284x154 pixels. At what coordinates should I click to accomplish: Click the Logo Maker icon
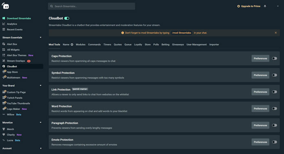click(4, 109)
